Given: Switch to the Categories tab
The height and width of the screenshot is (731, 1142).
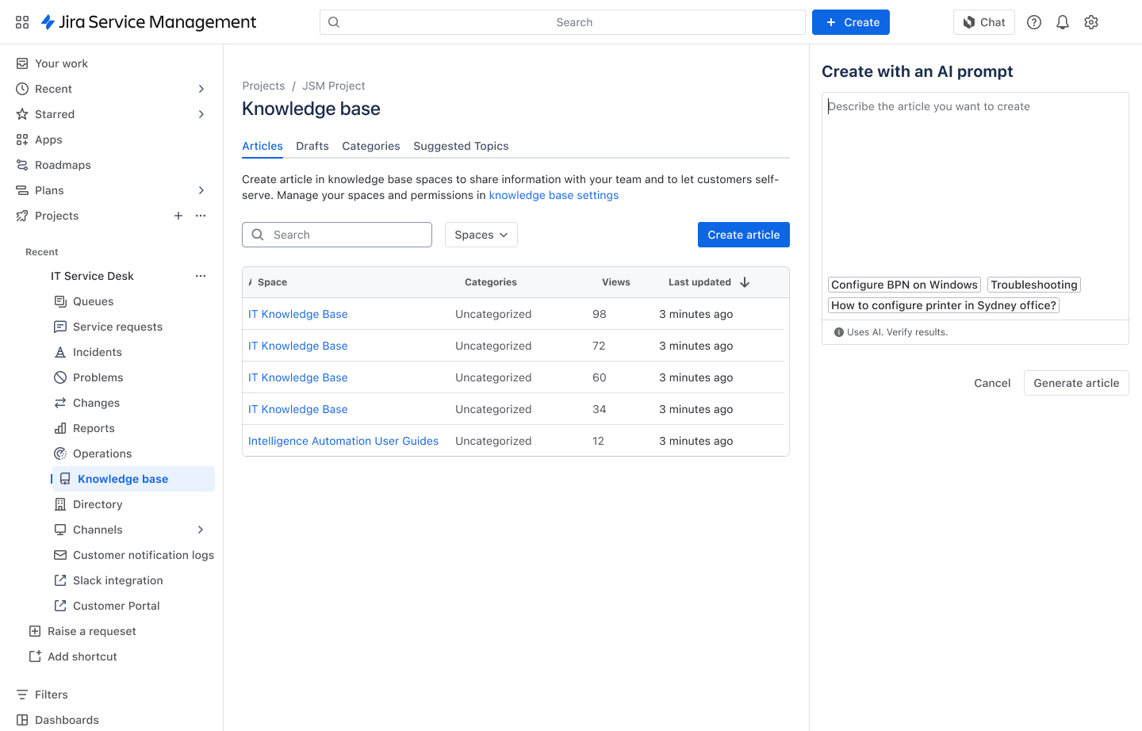Looking at the screenshot, I should [371, 146].
